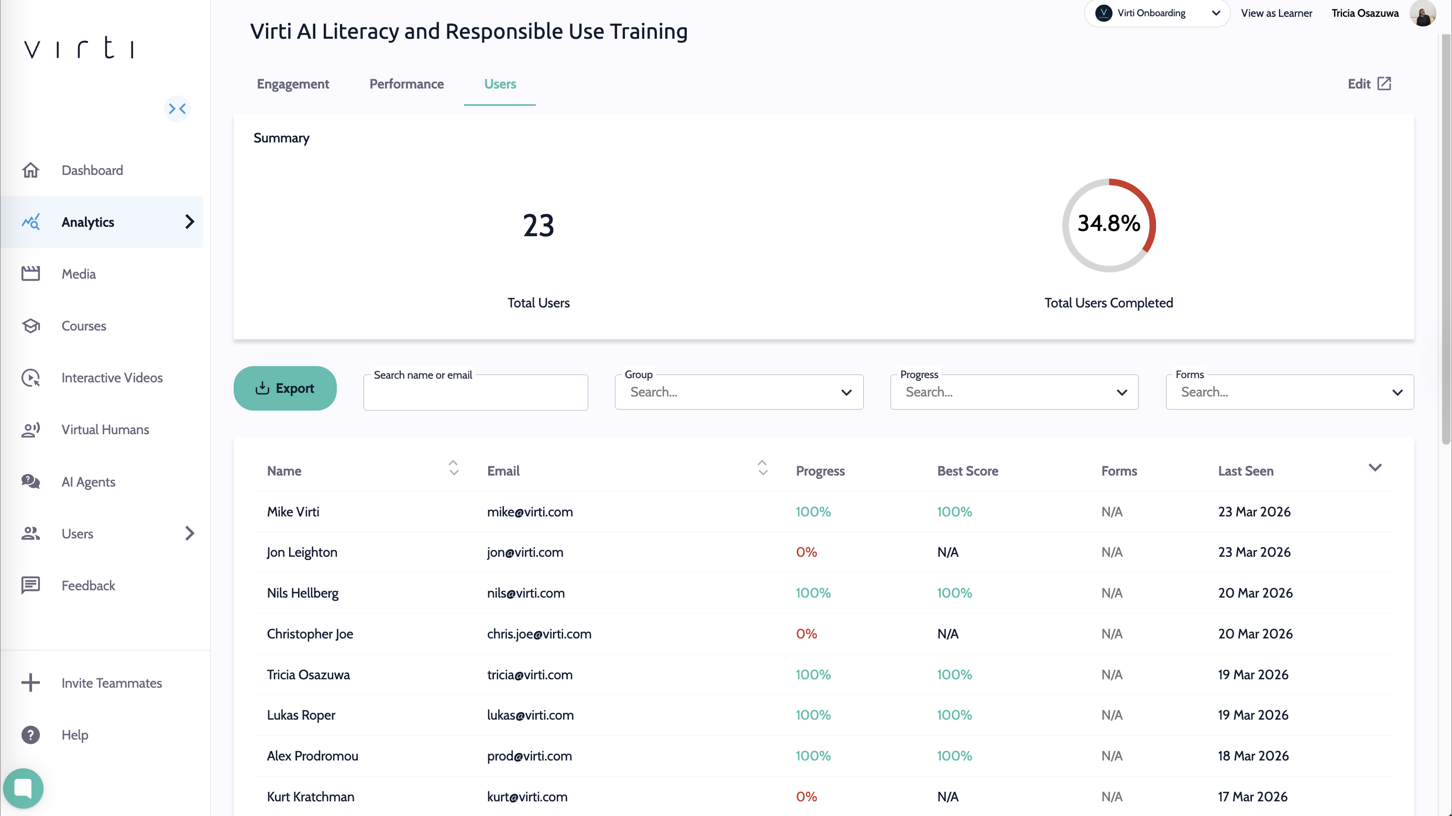Image resolution: width=1452 pixels, height=816 pixels.
Task: Open the chat widget bubble
Action: [23, 788]
